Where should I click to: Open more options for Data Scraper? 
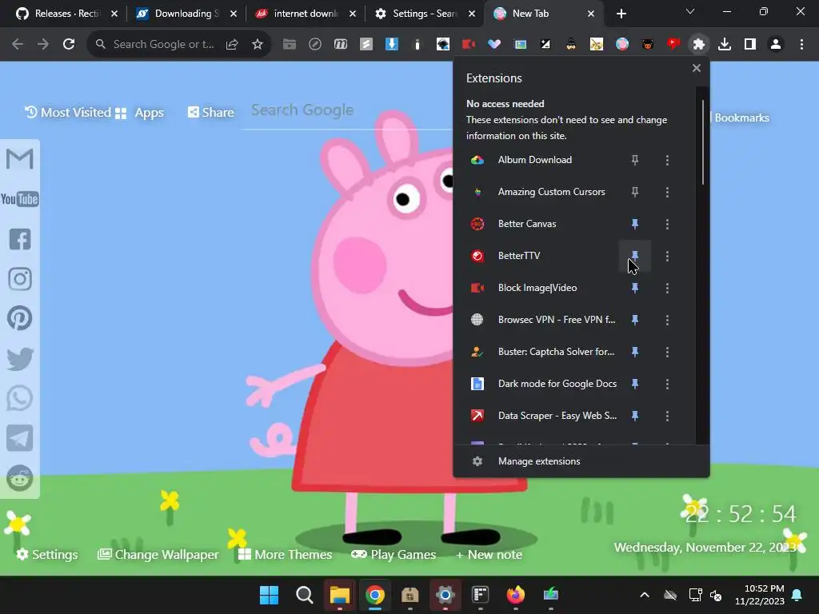(x=667, y=416)
